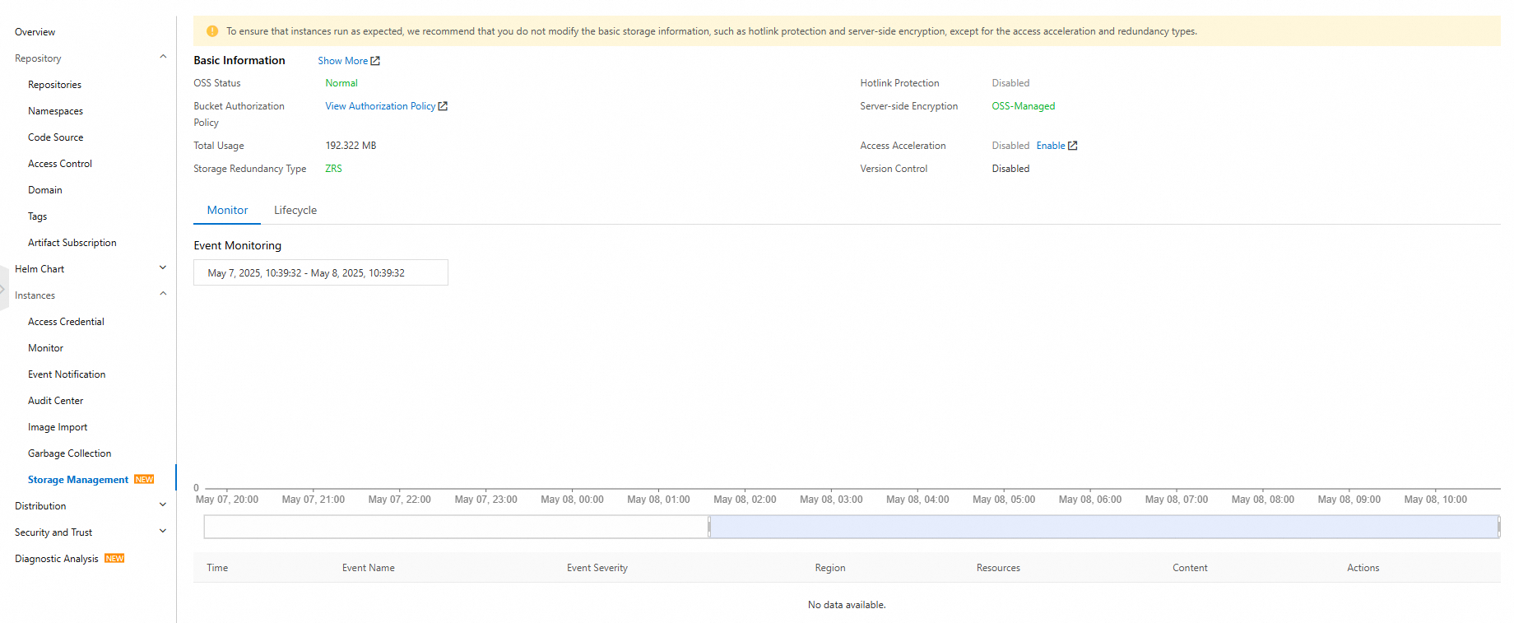1514x623 pixels.
Task: Click the Show More external link icon
Action: tap(375, 61)
